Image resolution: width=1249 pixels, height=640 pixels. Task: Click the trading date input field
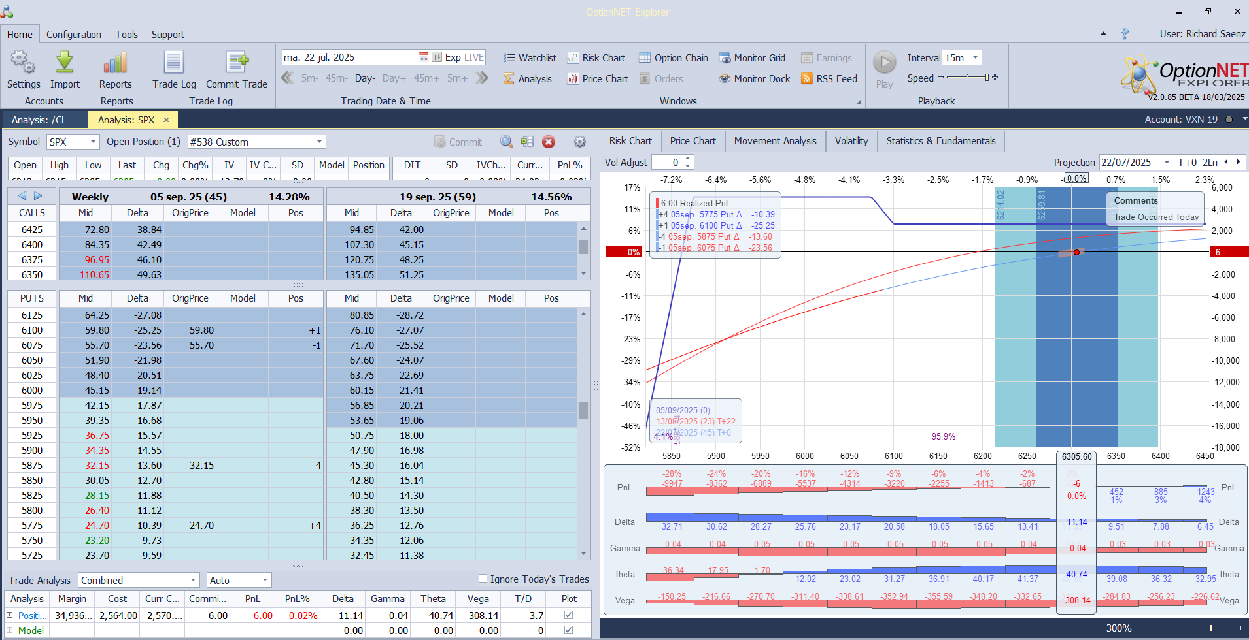349,57
